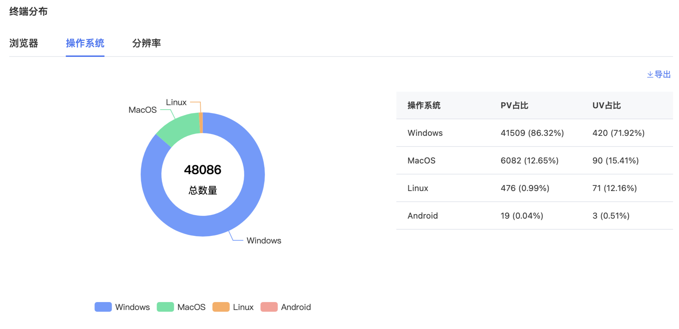
Task: Click the UV占比 column header
Action: [607, 106]
